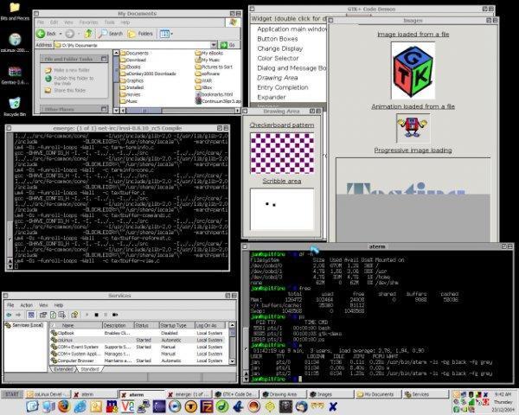Sort services by Startup Type column header
The image size is (519, 415).
[x=176, y=325]
